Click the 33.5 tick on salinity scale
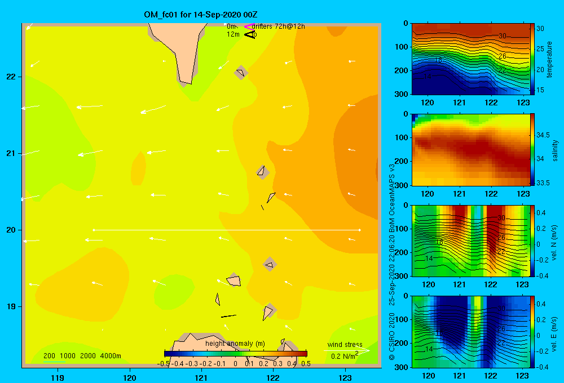Viewport: 564px width, 383px height. click(543, 183)
